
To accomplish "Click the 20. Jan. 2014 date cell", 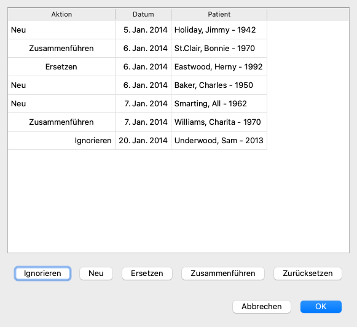I will [x=143, y=141].
